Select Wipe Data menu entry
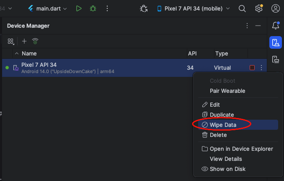This screenshot has width=284, height=181. 223,125
